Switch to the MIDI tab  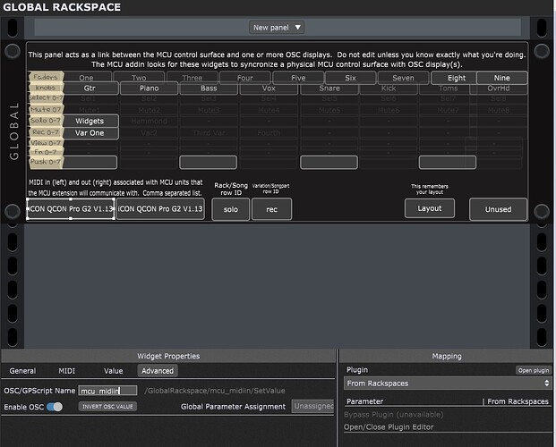66,371
